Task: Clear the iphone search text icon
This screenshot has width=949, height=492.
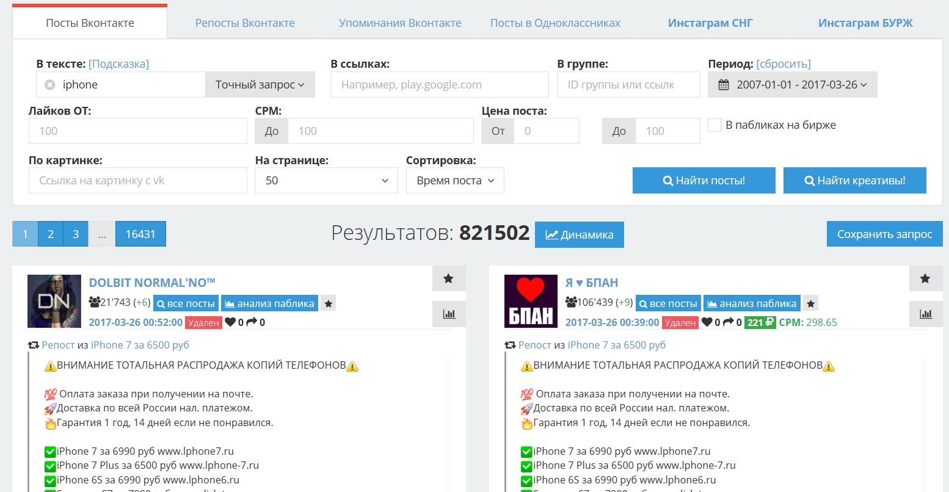Action: tap(50, 85)
